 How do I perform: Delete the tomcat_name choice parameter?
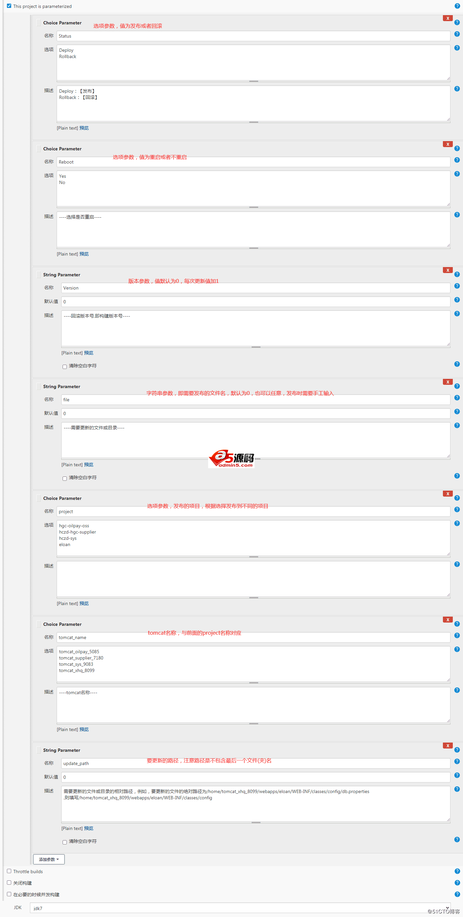click(x=447, y=620)
